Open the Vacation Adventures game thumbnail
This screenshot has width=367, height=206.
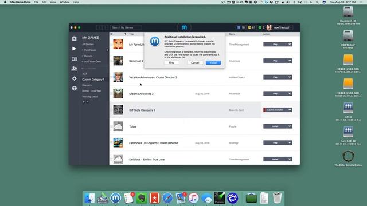(118, 77)
